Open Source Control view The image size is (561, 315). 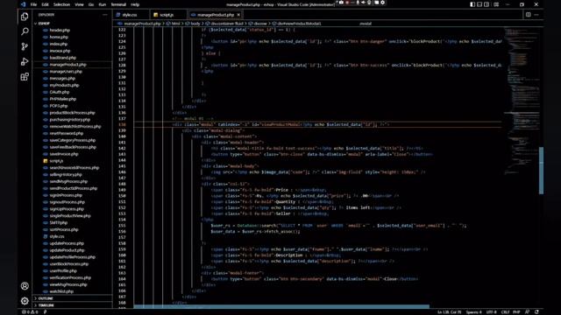pyautogui.click(x=25, y=46)
